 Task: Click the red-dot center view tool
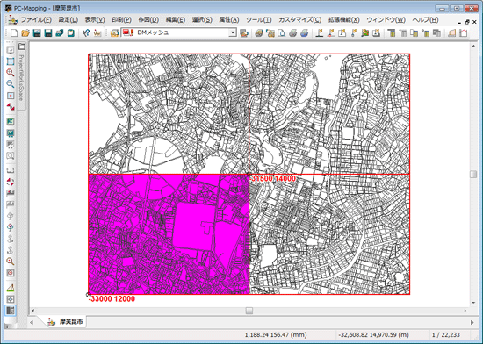pyautogui.click(x=11, y=96)
